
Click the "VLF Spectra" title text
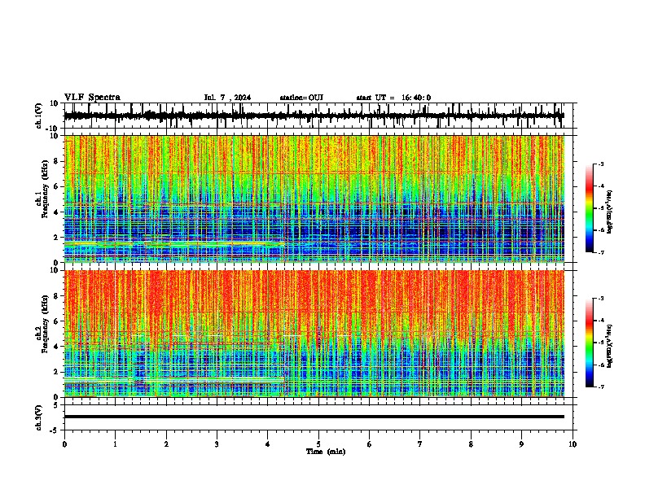click(92, 98)
